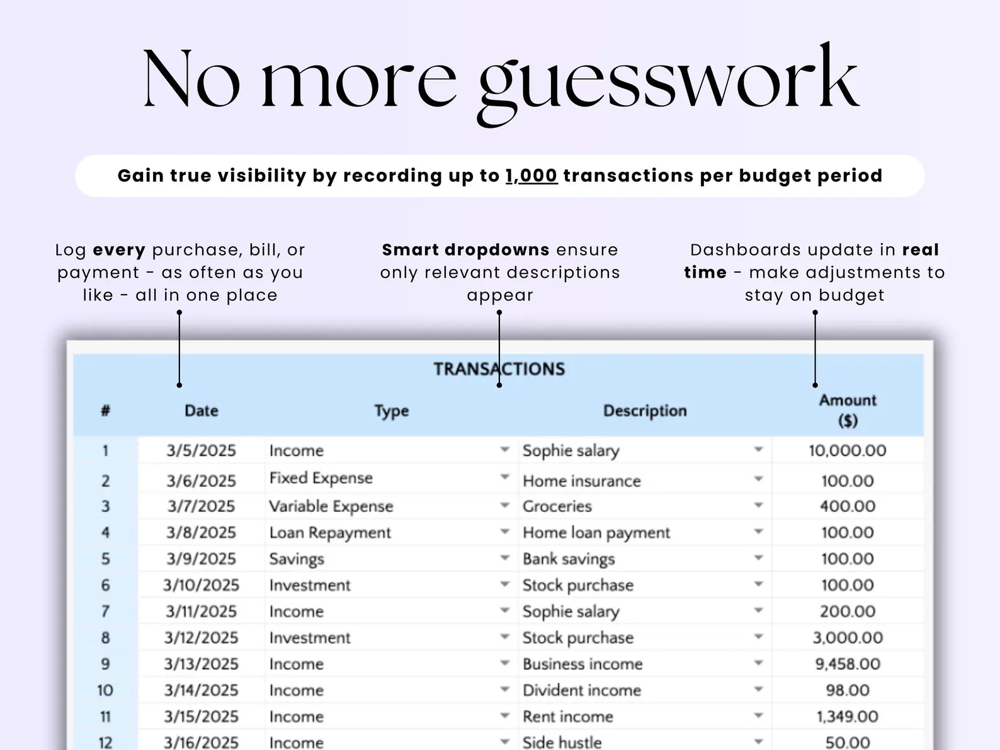Select the Amount ($) column header
1000x750 pixels.
tap(848, 410)
